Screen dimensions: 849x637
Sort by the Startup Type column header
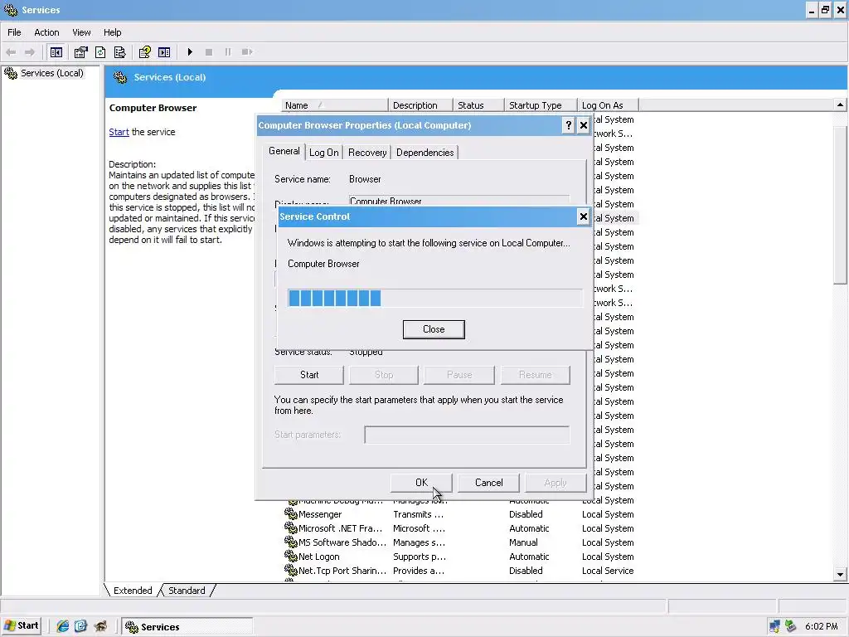click(x=541, y=105)
